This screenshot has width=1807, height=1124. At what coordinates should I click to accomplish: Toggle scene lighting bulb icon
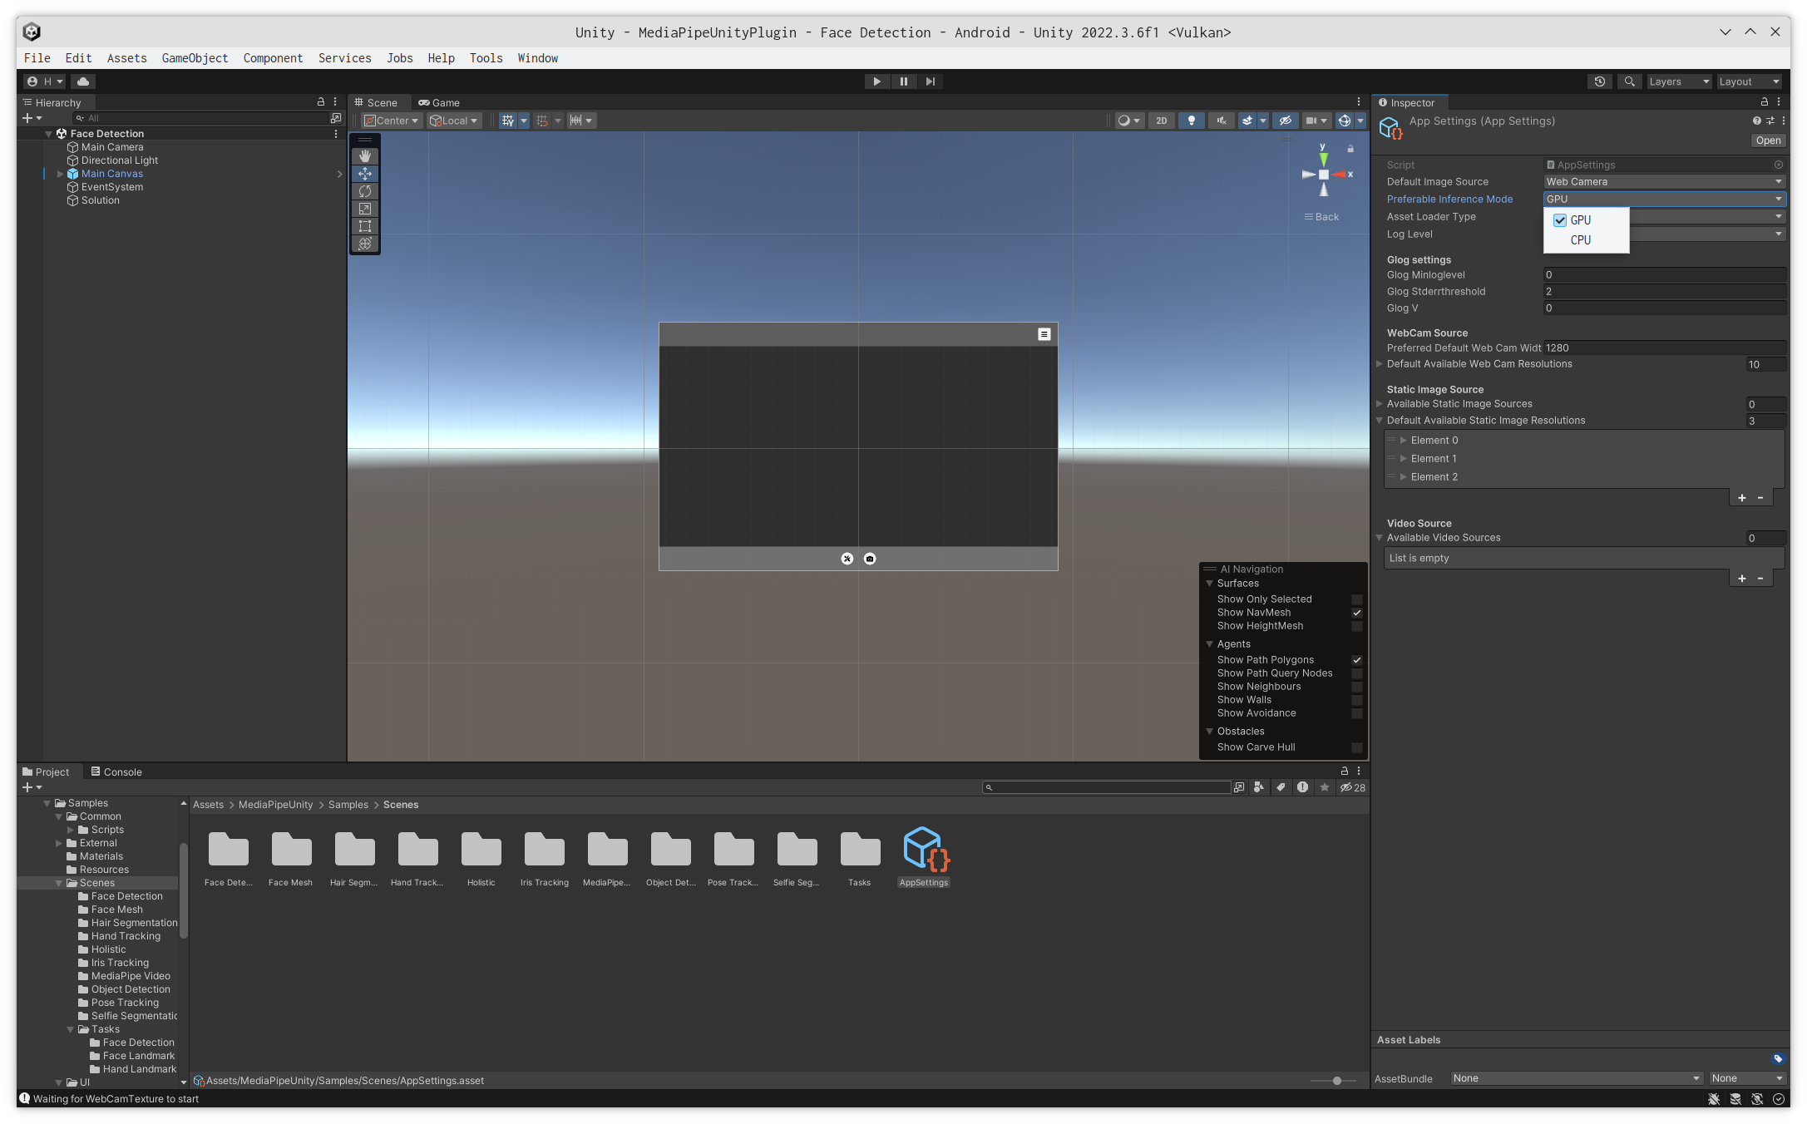click(x=1192, y=121)
